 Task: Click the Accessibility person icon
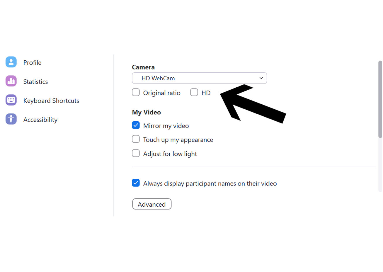point(11,119)
